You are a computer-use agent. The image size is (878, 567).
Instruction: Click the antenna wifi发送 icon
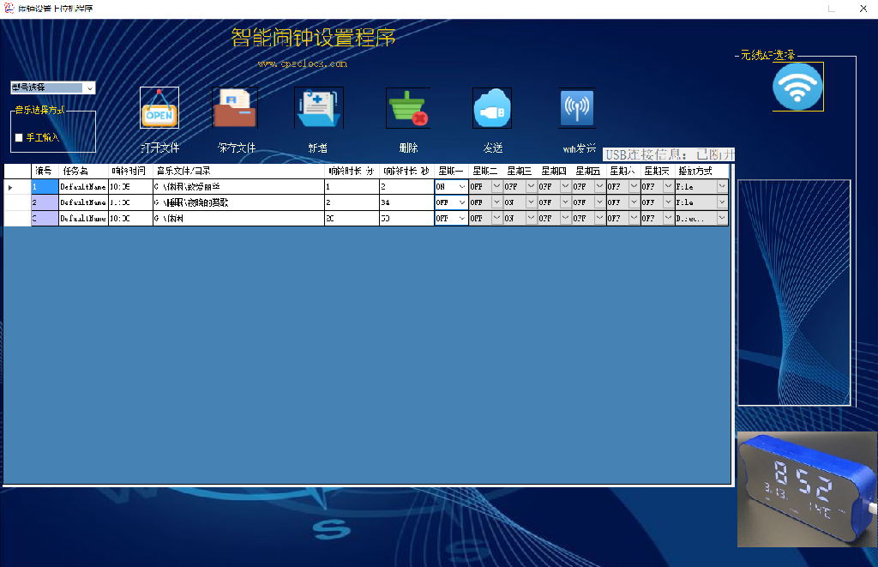tap(577, 107)
